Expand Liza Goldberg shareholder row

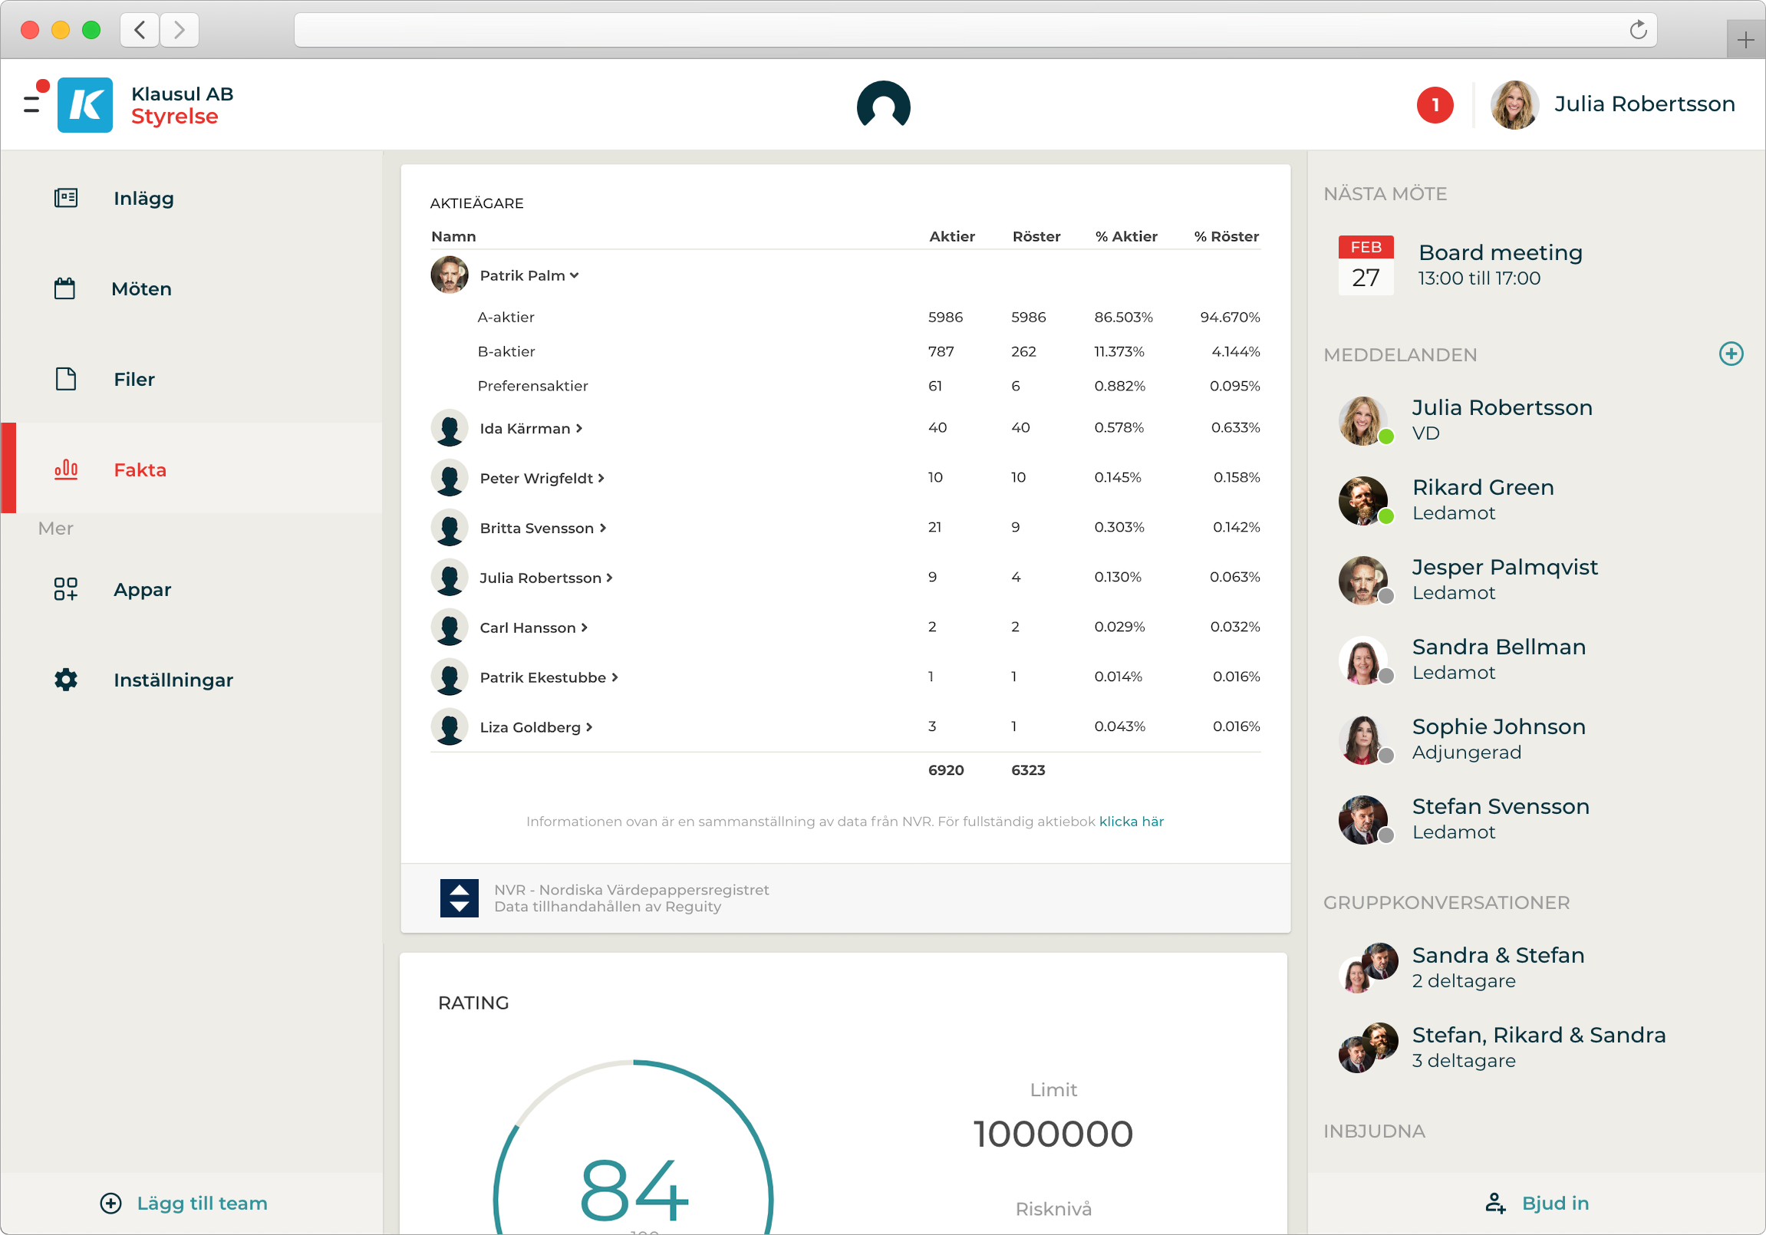click(535, 727)
